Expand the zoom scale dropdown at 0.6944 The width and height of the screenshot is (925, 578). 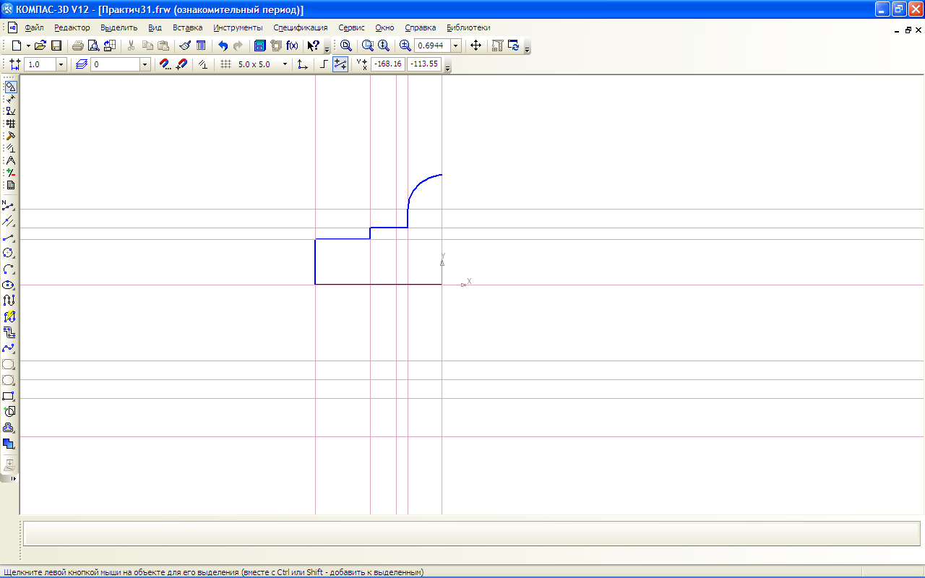coord(456,46)
